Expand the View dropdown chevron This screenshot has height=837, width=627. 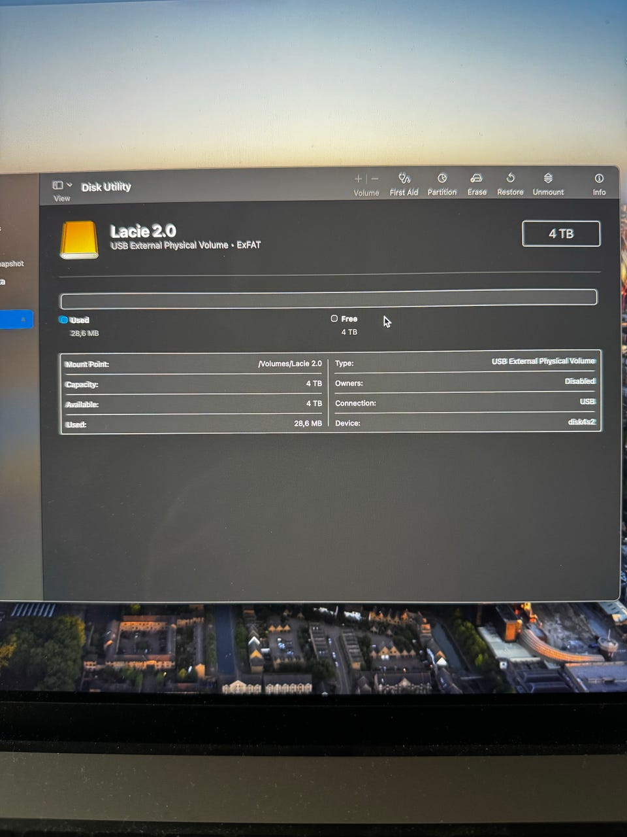point(69,185)
